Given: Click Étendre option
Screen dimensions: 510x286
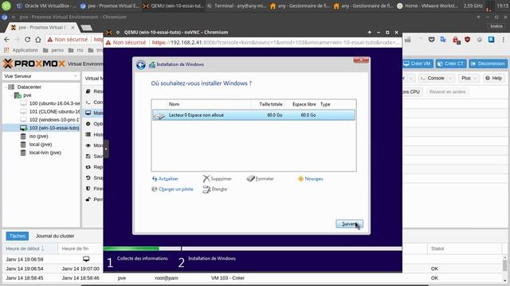Looking at the screenshot, I should click(215, 189).
